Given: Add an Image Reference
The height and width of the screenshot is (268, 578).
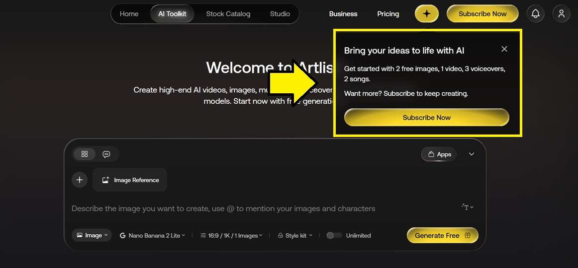Looking at the screenshot, I should pos(130,180).
